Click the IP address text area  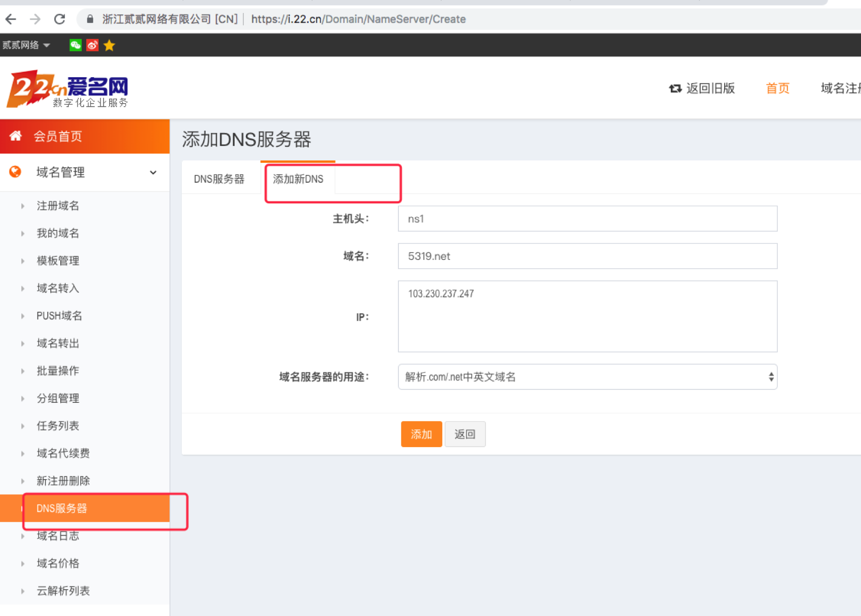(x=587, y=316)
